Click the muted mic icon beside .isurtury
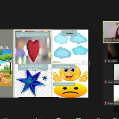The height and width of the screenshot is (119, 119). tap(105, 82)
